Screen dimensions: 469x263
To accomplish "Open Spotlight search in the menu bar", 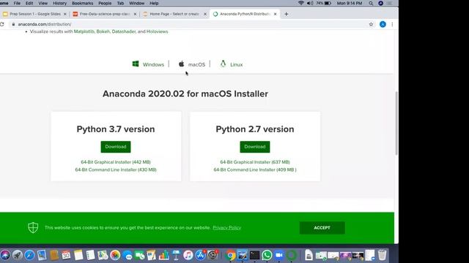I will click(x=371, y=3).
